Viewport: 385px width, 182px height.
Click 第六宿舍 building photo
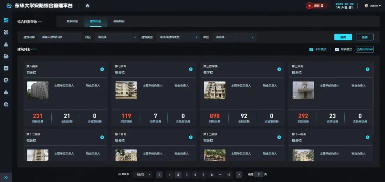tap(38, 90)
